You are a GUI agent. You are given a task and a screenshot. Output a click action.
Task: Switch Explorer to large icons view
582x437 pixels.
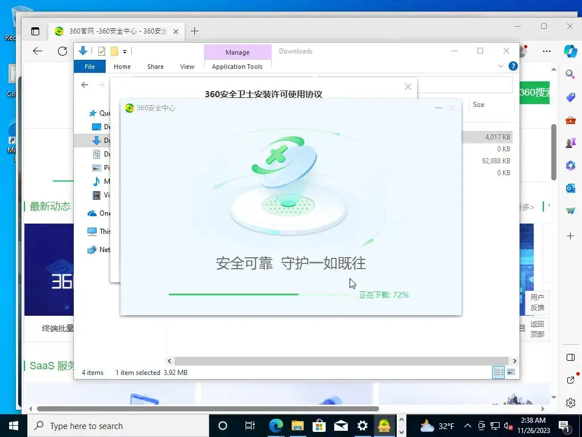[511, 372]
